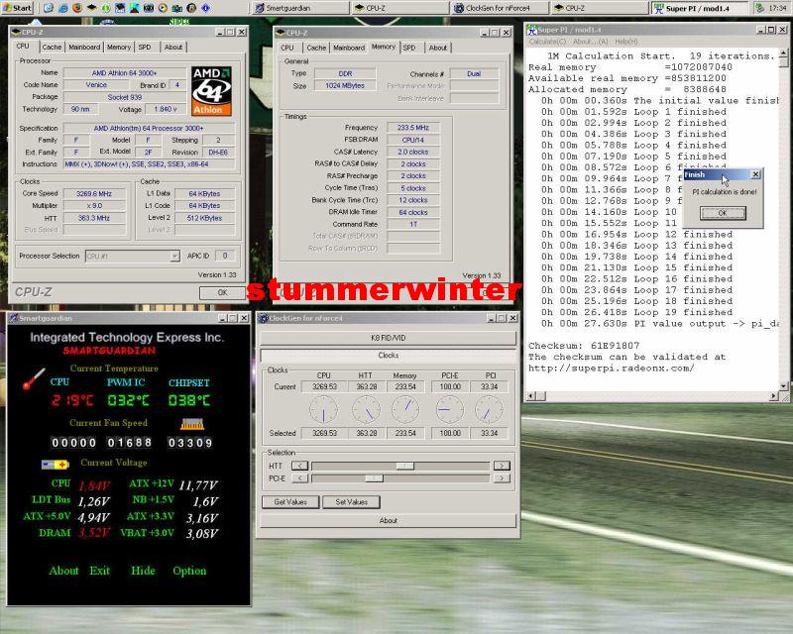Launch CPU-Z from quick launch icons
Viewport: 793px width, 634px height.
[91, 8]
